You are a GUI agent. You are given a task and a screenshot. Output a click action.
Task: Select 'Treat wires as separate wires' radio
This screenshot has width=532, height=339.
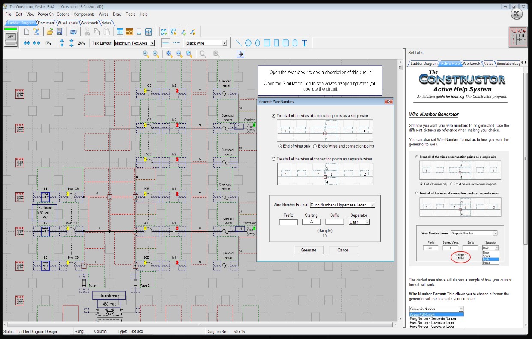274,159
